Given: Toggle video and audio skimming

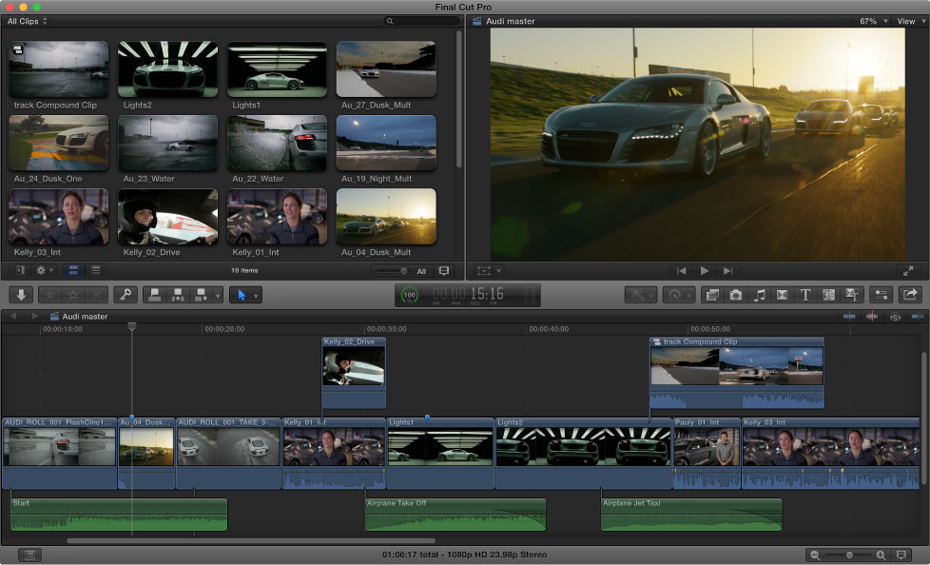Looking at the screenshot, I should (849, 317).
